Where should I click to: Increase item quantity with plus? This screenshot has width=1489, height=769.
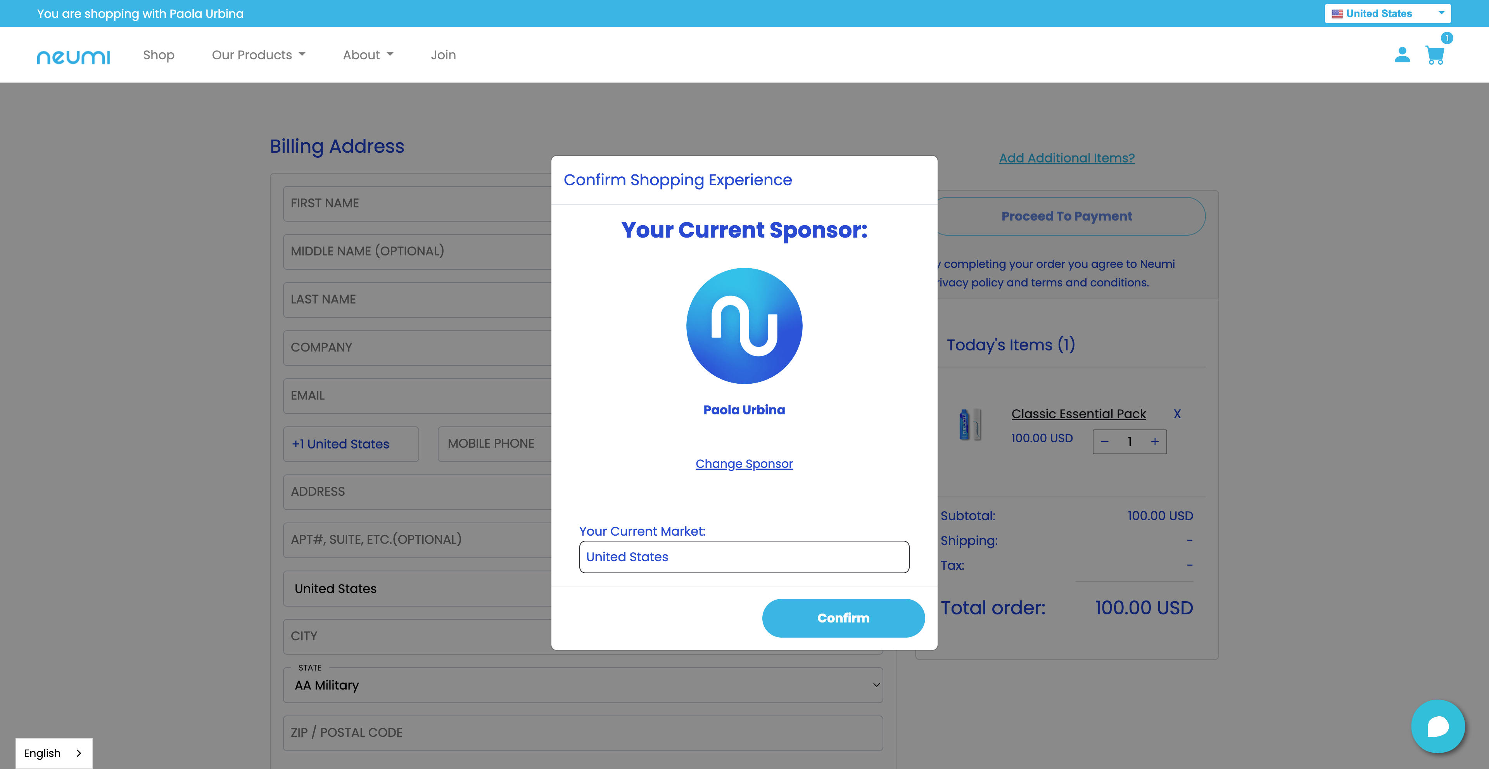(x=1154, y=441)
